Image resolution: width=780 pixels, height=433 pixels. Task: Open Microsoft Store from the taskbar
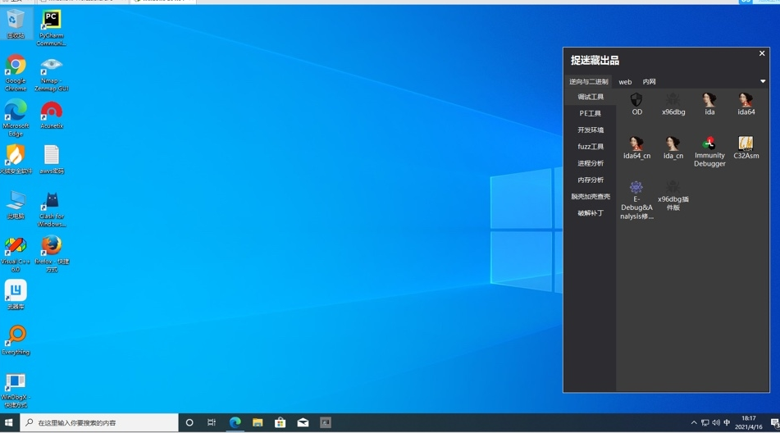(280, 422)
